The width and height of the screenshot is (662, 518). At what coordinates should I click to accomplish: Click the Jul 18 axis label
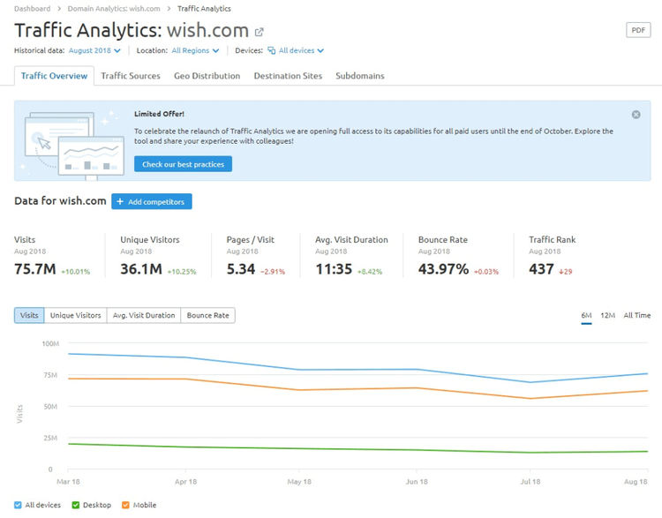pyautogui.click(x=530, y=482)
